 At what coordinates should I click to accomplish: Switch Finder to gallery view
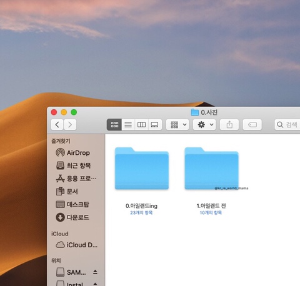(155, 125)
